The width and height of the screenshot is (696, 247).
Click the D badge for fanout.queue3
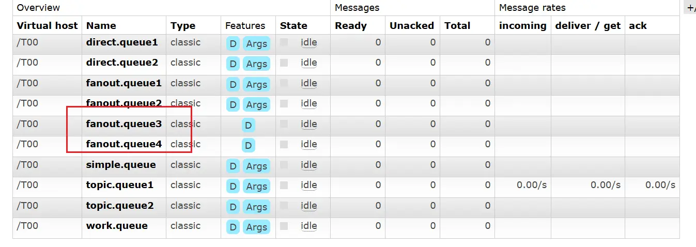click(249, 125)
